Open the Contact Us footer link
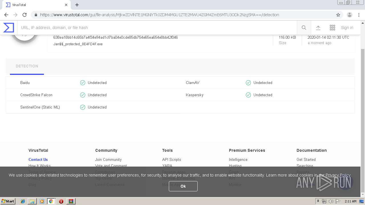The image size is (365, 205). coord(38,159)
